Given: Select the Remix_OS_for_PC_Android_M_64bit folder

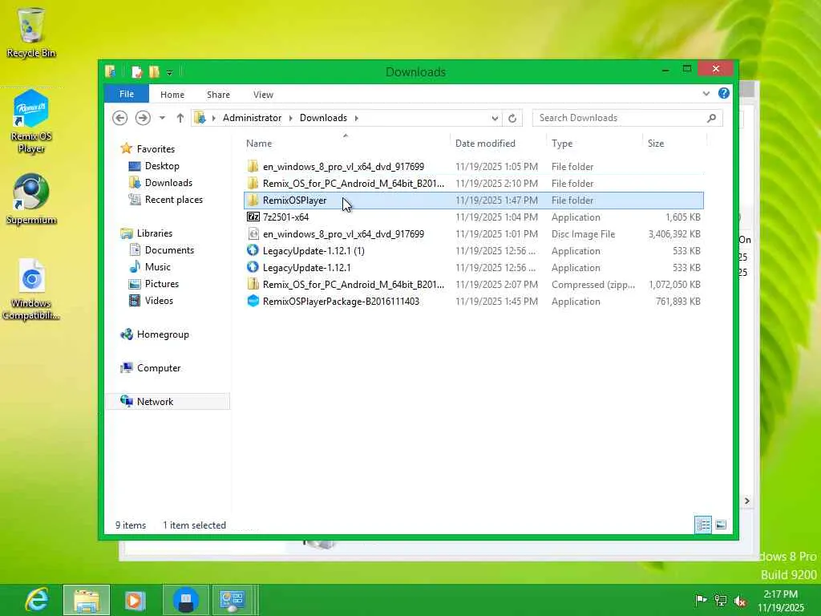Looking at the screenshot, I should click(x=474, y=184).
